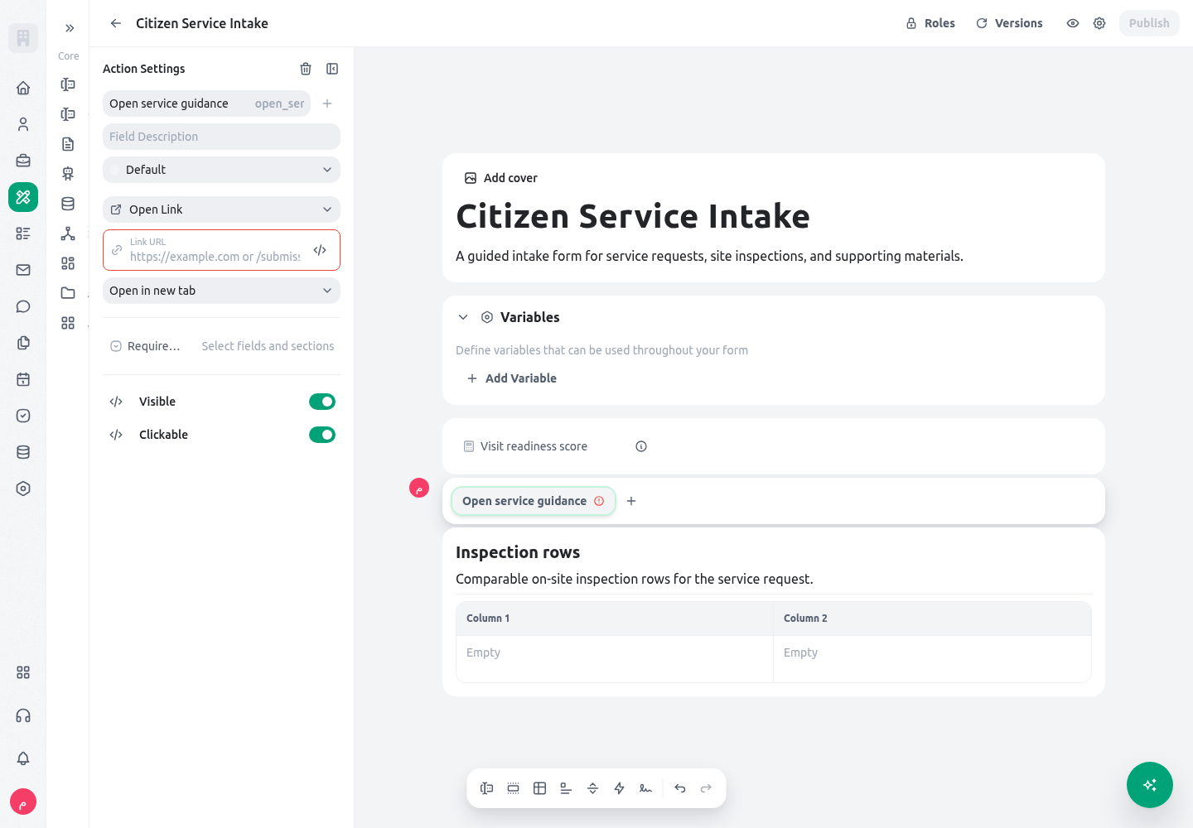Screen dimensions: 1193x828
Task: Expand the secondary sidebar with double chevron
Action: [x=70, y=28]
